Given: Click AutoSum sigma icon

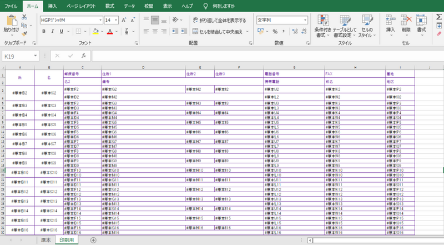Looking at the screenshot, I should 438,17.
